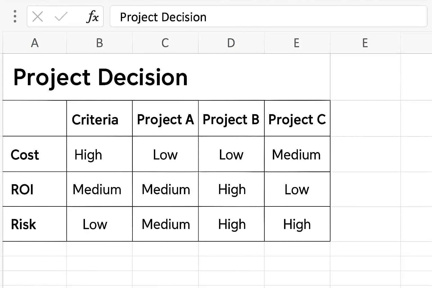Select the Project Decision title cell

click(166, 77)
